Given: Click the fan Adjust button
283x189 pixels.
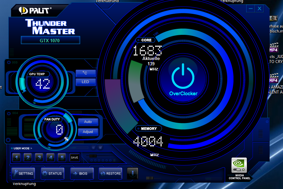Looking at the screenshot, I should click(x=88, y=132).
